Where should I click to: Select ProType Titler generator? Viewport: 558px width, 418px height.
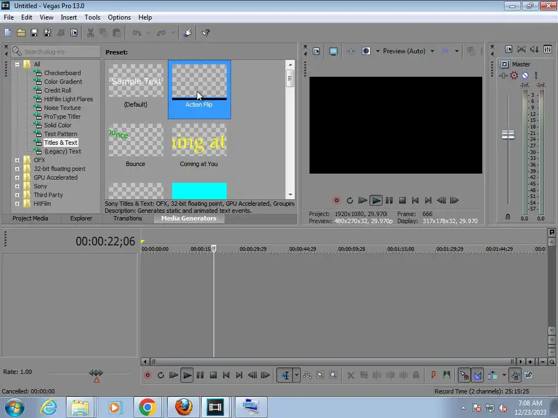tap(62, 116)
